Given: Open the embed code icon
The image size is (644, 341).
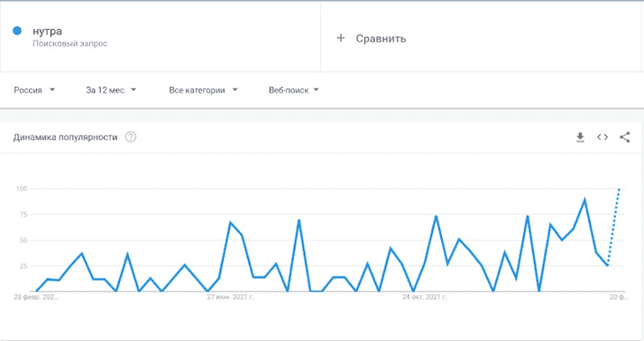Looking at the screenshot, I should coord(603,137).
